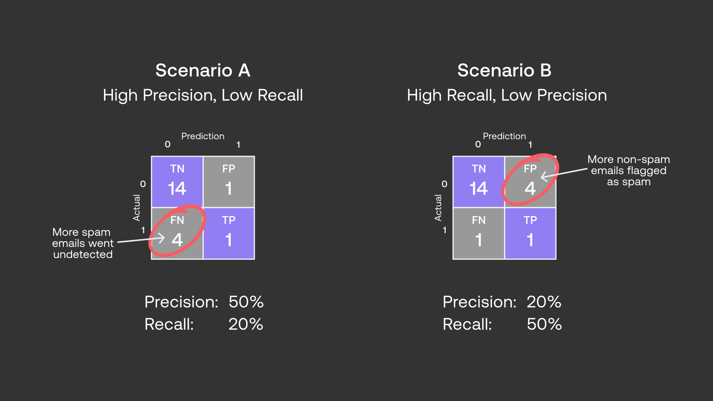The image size is (713, 401).
Task: Click the Scenario B heading
Action: pos(504,70)
